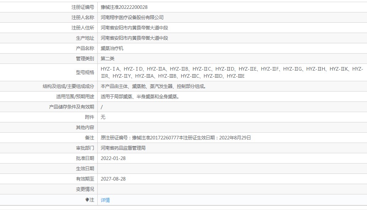The image size is (367, 210).
Task: Select the 批准日期 label
Action: coord(85,158)
